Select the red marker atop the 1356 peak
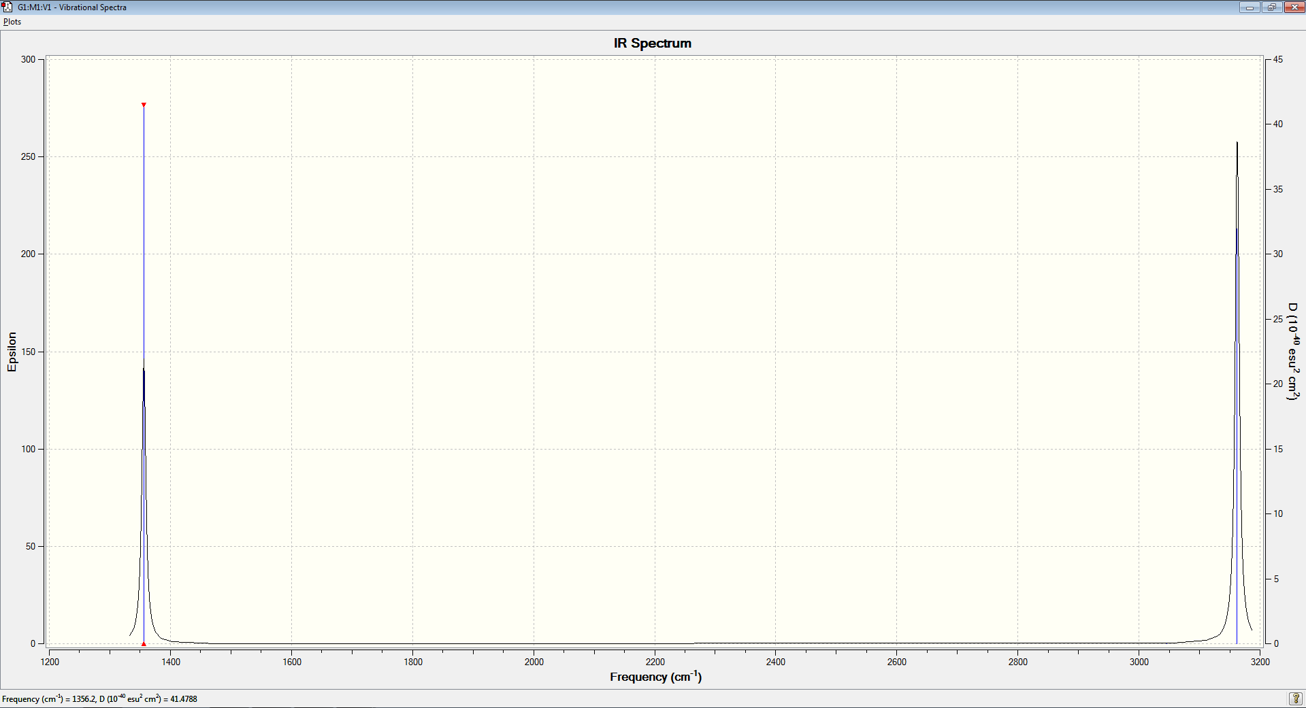 144,105
